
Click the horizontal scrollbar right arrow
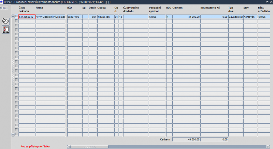(x=268, y=147)
